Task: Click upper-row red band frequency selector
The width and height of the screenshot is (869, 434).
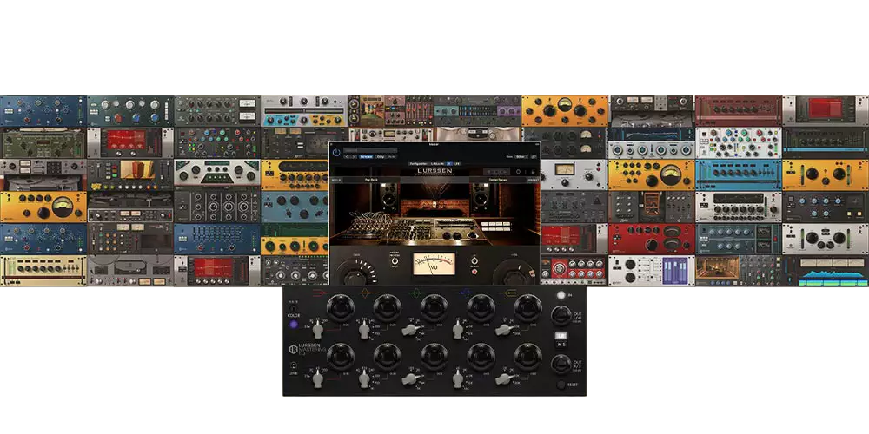Action: (317, 331)
